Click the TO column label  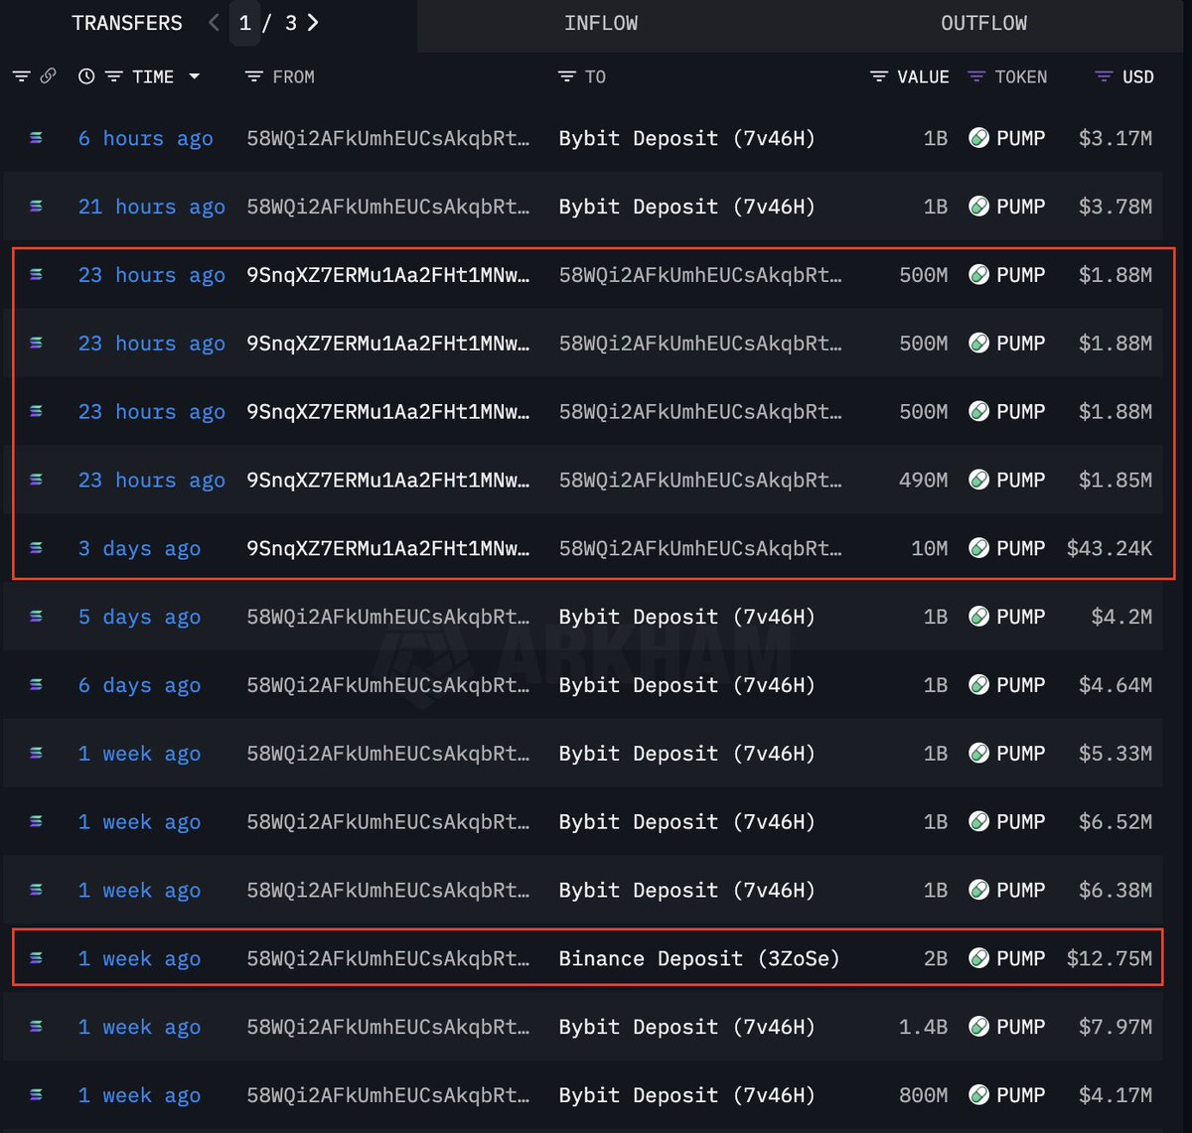click(595, 76)
